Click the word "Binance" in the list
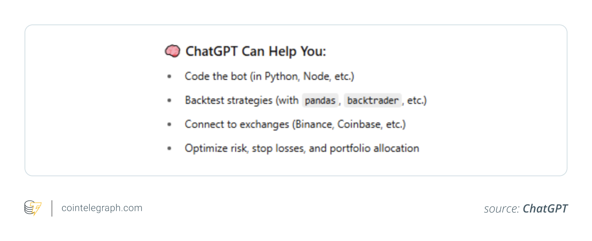The height and width of the screenshot is (241, 592). (313, 125)
